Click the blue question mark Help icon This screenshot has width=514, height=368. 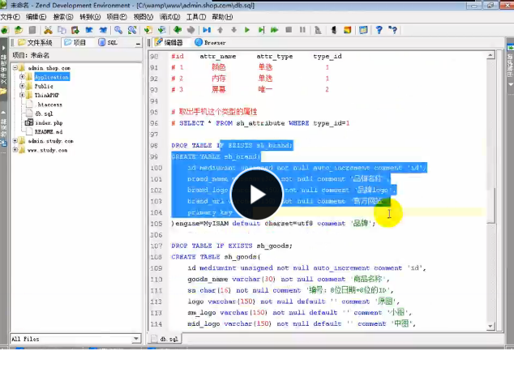tap(379, 30)
